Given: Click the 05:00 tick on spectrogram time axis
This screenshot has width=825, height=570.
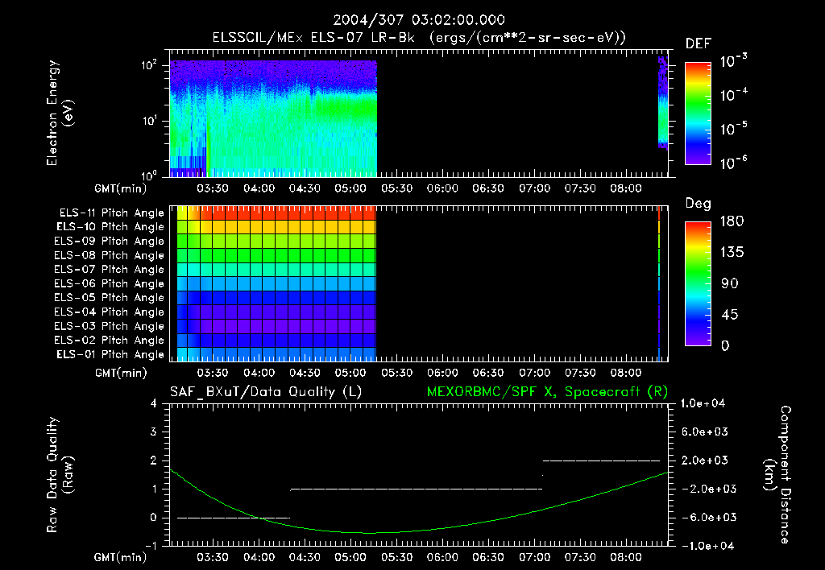Looking at the screenshot, I should coord(350,188).
